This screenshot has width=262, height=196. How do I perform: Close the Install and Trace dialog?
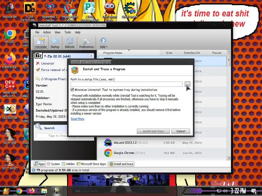(x=190, y=62)
